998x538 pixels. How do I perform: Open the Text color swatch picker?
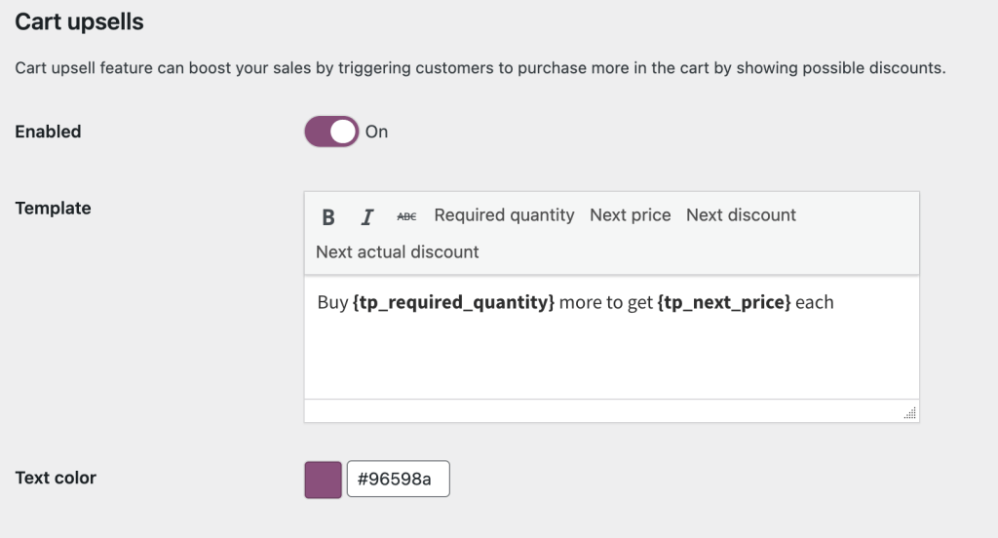[x=324, y=480]
